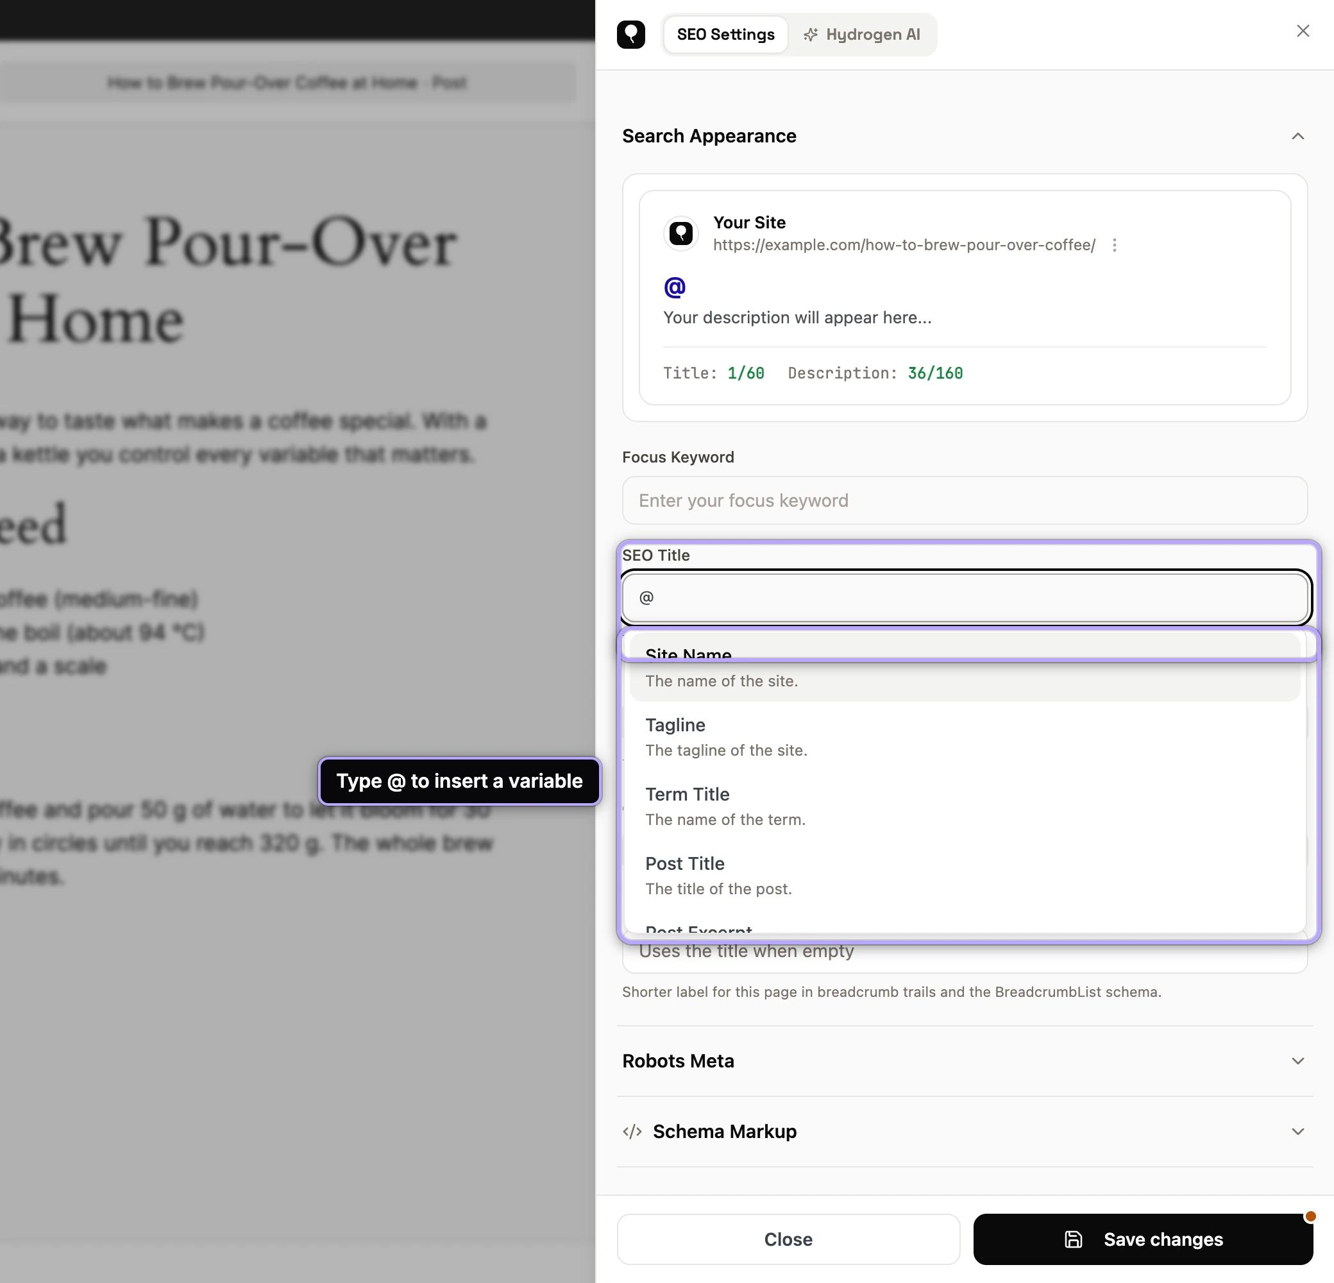
Task: Click the site favicon in search preview
Action: coord(680,234)
